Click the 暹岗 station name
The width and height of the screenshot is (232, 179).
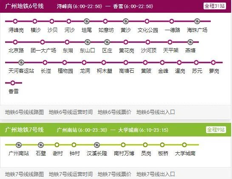[x=180, y=71]
